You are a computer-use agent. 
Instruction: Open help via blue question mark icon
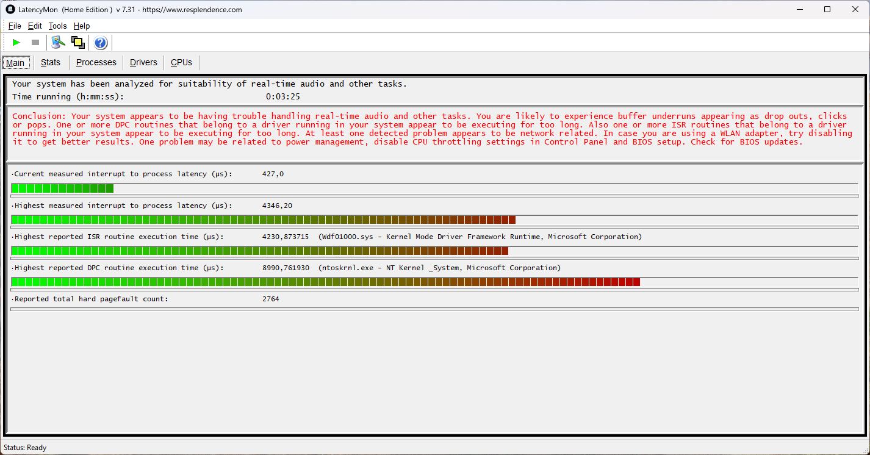pyautogui.click(x=101, y=42)
